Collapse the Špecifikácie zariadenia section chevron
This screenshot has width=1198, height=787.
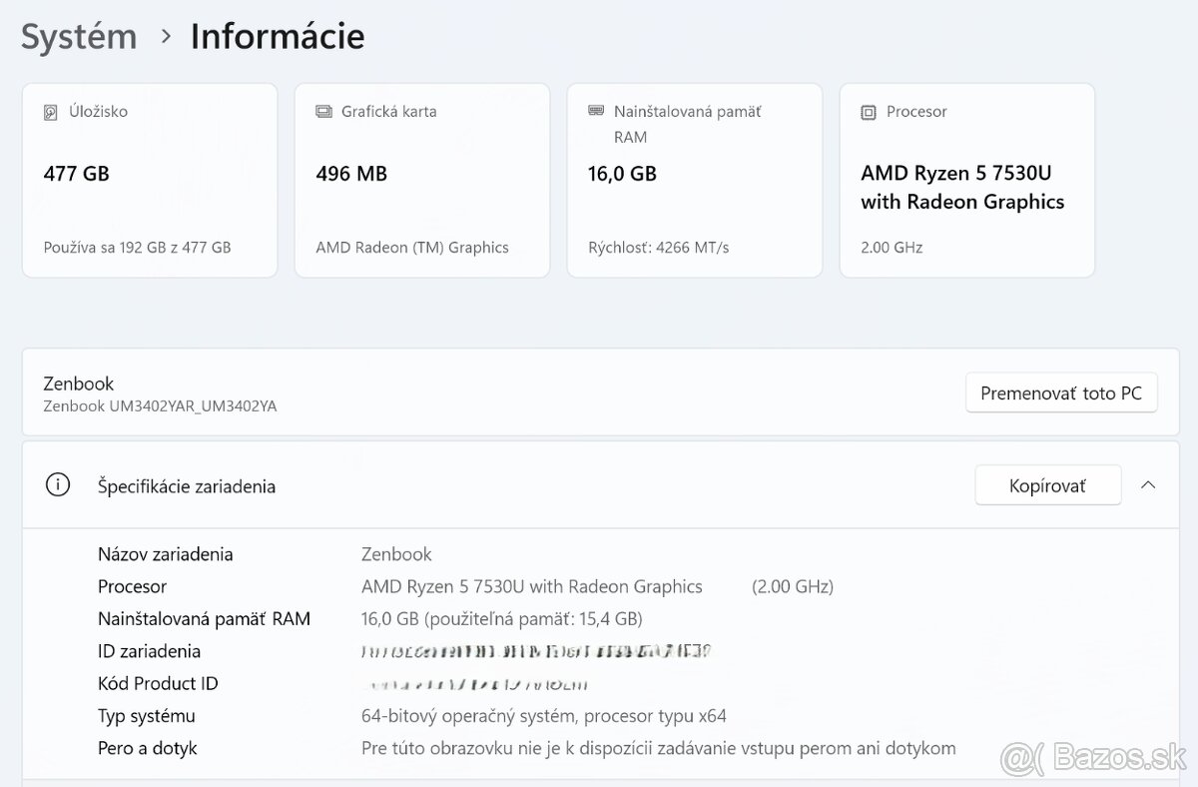coord(1148,485)
